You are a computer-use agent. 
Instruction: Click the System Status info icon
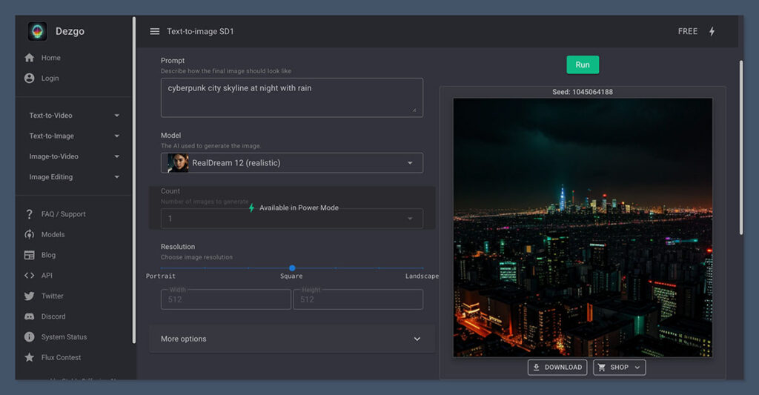[30, 337]
